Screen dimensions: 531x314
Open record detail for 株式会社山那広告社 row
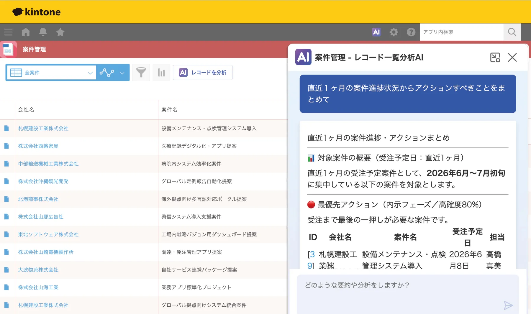point(6,217)
